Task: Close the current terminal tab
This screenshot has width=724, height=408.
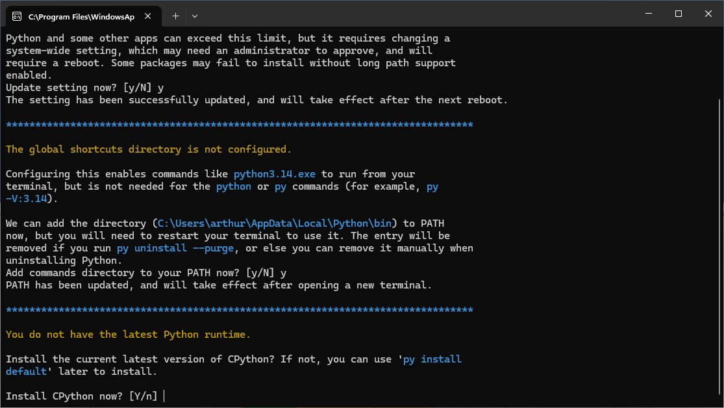Action: click(x=148, y=16)
